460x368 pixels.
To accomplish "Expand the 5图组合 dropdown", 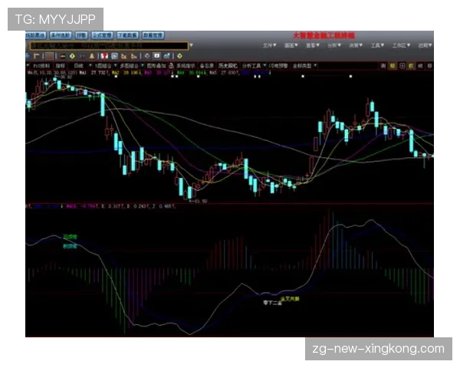I will tap(115, 66).
